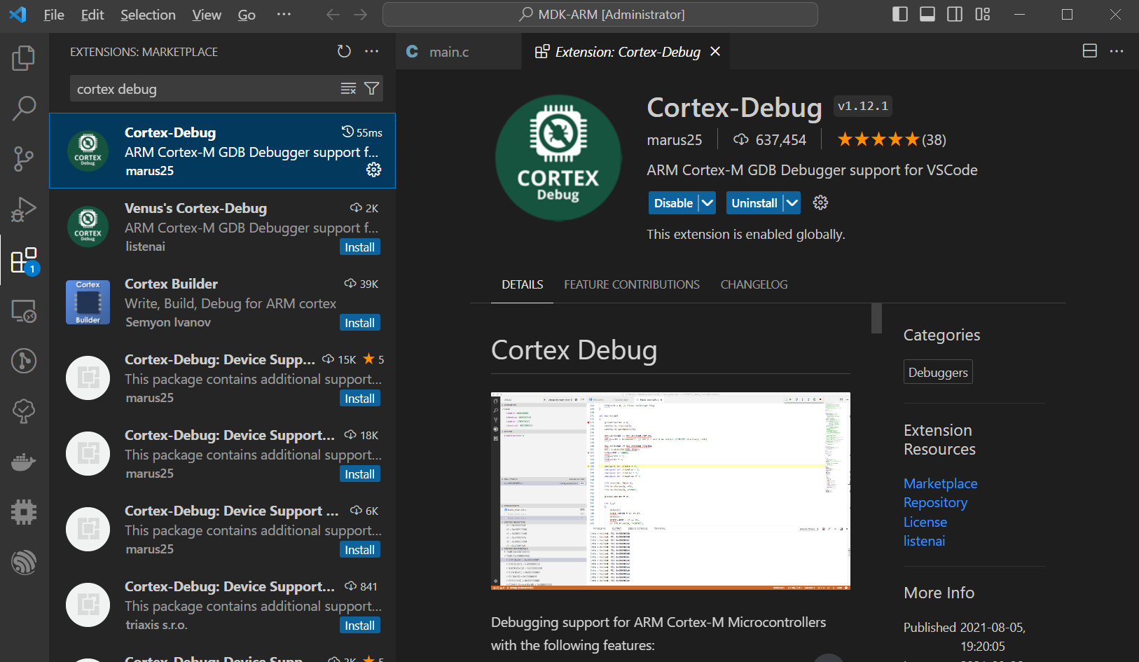Click the five-star rating (38)
Image resolution: width=1139 pixels, height=662 pixels.
(x=892, y=140)
